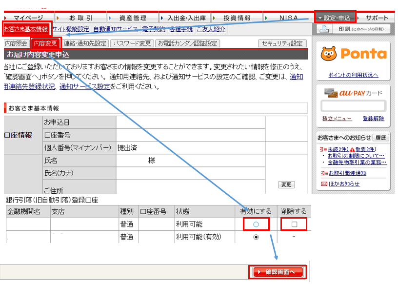Open the NISA menu tab
This screenshot has height=285, width=398.
[289, 18]
